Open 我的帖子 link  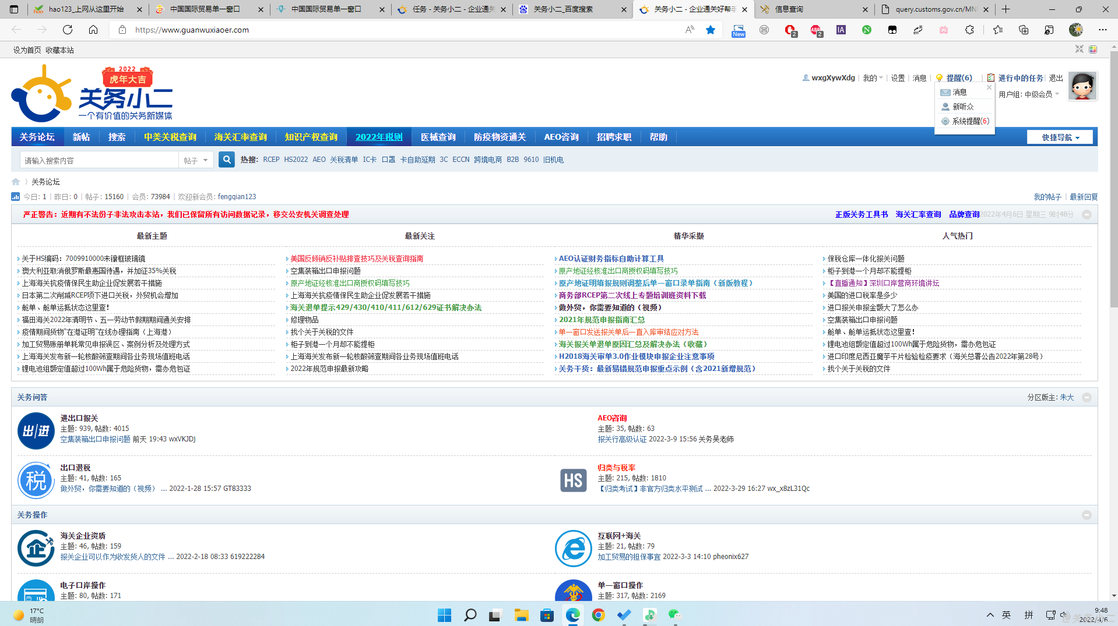(x=1047, y=197)
